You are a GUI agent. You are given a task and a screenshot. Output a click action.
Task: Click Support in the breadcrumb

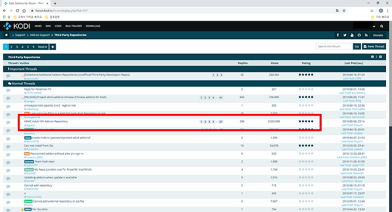click(x=20, y=35)
